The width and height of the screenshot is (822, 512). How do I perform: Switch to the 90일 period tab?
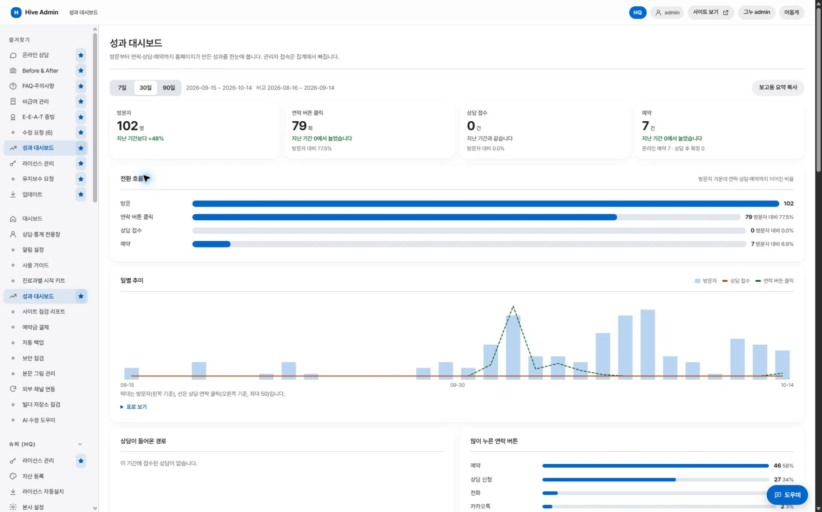tap(169, 88)
